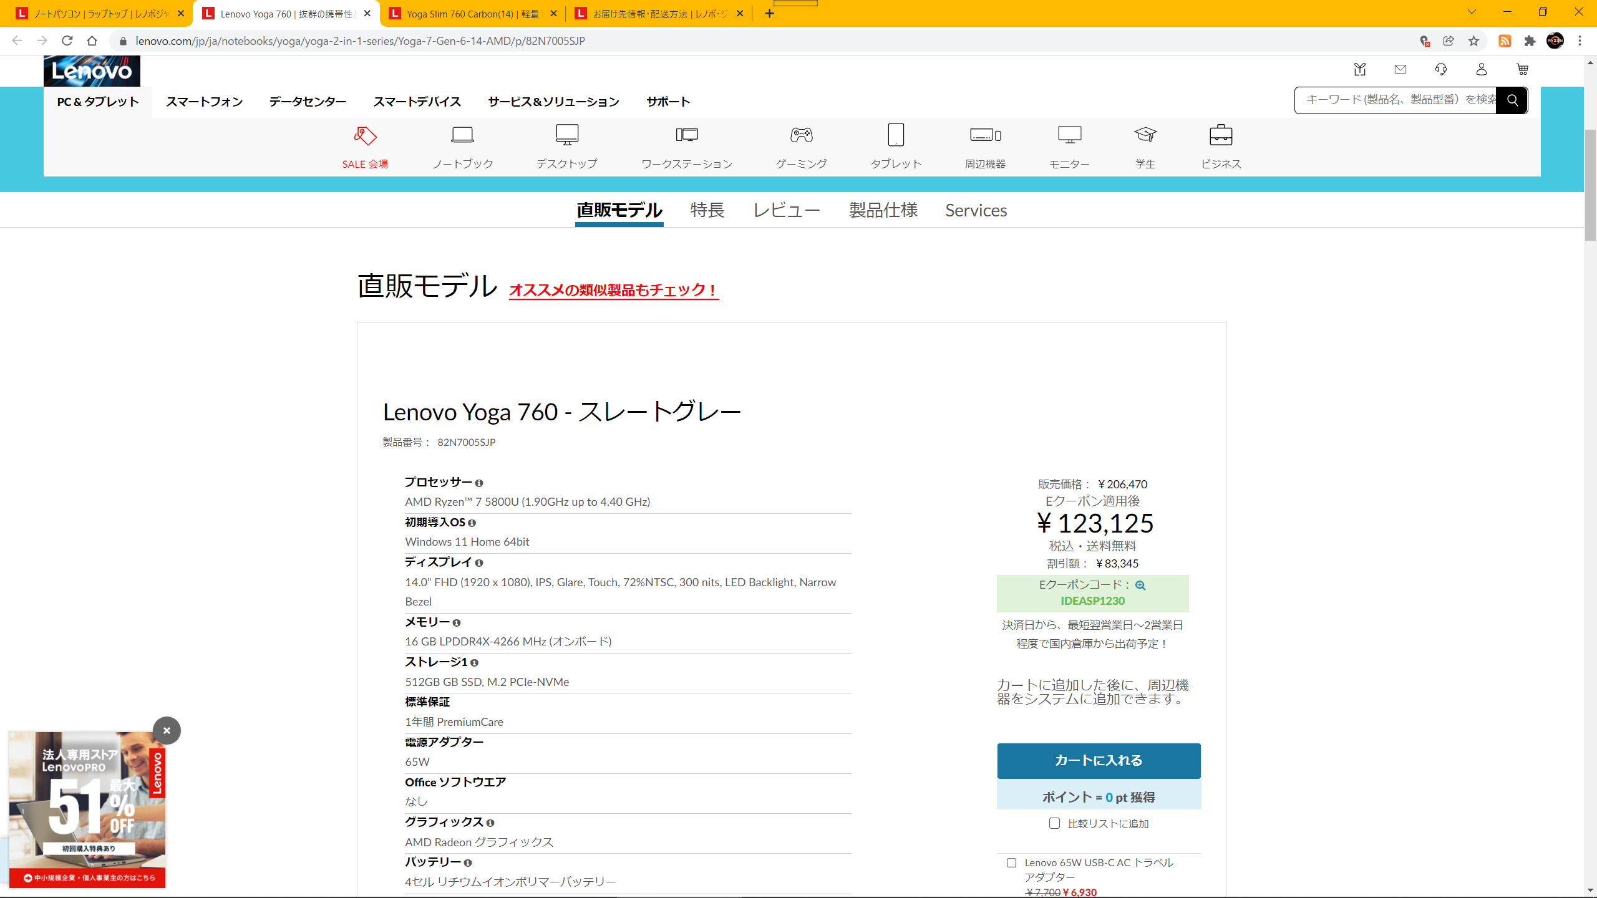Open the mail envelope icon
Image resolution: width=1597 pixels, height=898 pixels.
(1400, 69)
